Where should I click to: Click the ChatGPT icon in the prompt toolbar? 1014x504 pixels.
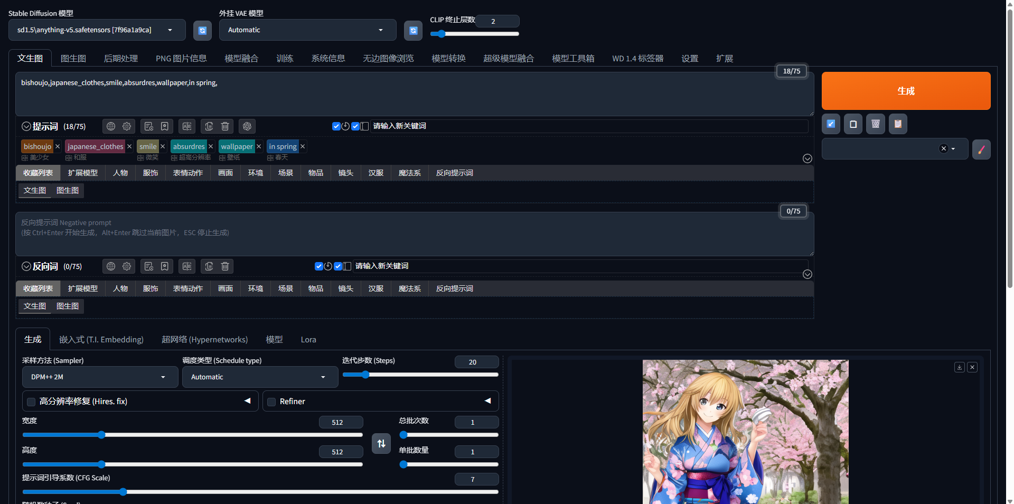point(247,126)
